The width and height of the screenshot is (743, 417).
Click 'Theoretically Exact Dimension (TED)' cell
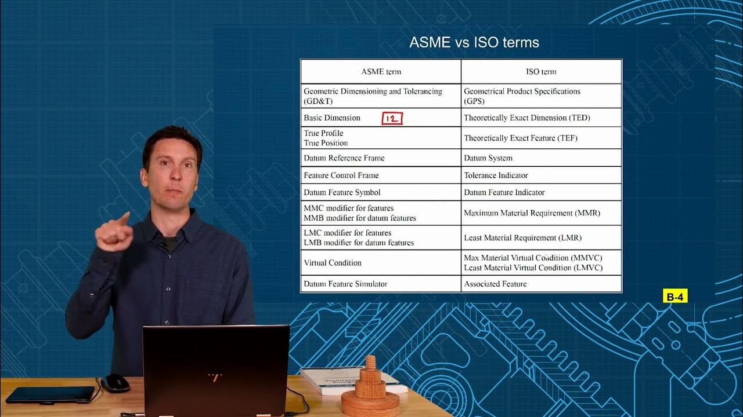pos(541,118)
